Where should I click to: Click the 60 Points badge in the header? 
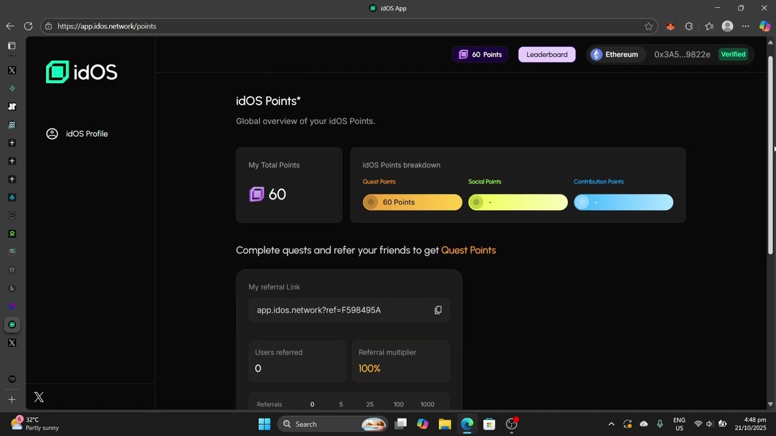[480, 54]
